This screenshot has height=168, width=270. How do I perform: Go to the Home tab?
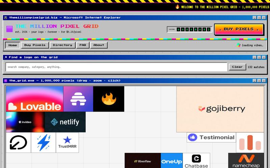[12, 45]
